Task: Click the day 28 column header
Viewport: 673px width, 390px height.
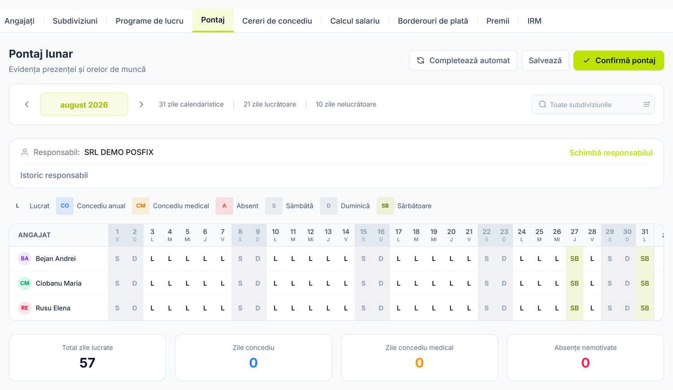Action: point(592,235)
